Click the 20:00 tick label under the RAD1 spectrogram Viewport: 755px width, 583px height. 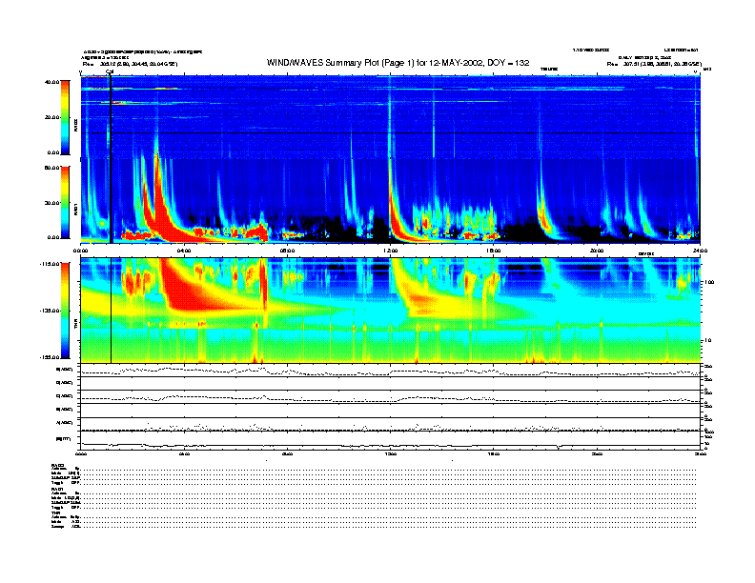tap(597, 251)
